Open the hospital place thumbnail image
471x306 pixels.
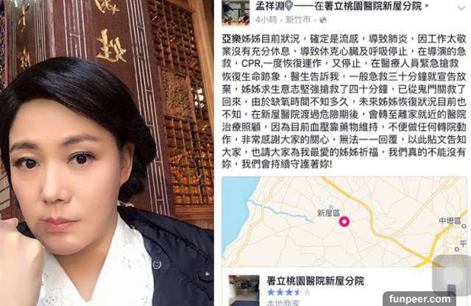click(244, 291)
